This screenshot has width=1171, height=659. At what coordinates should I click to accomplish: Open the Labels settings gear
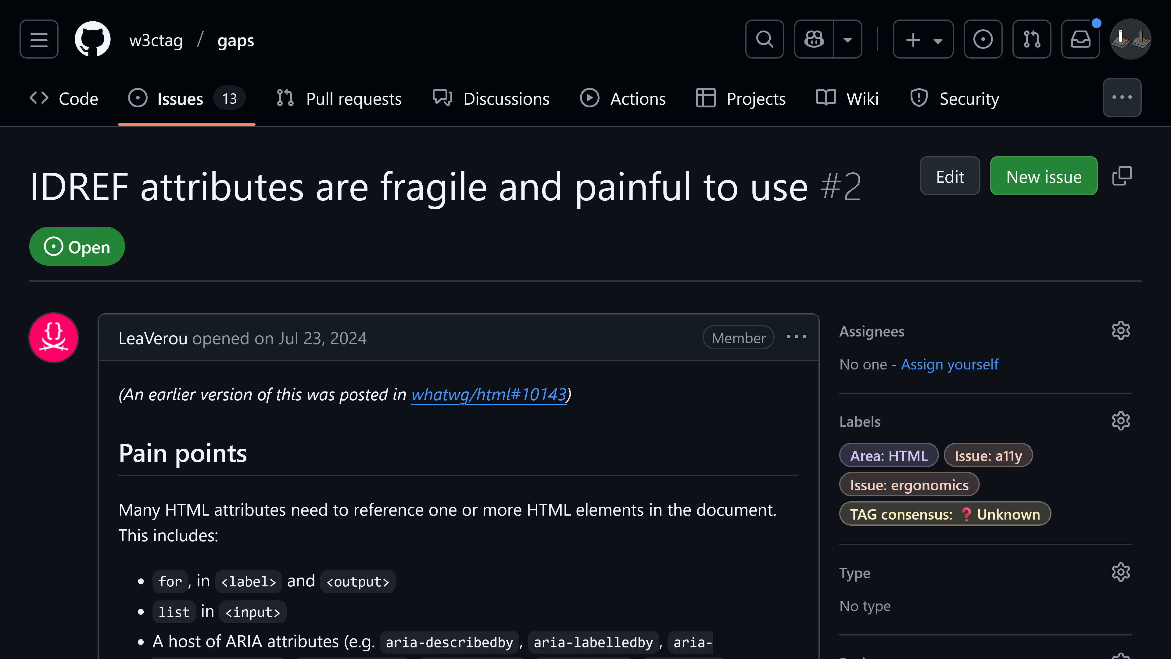[x=1121, y=421]
